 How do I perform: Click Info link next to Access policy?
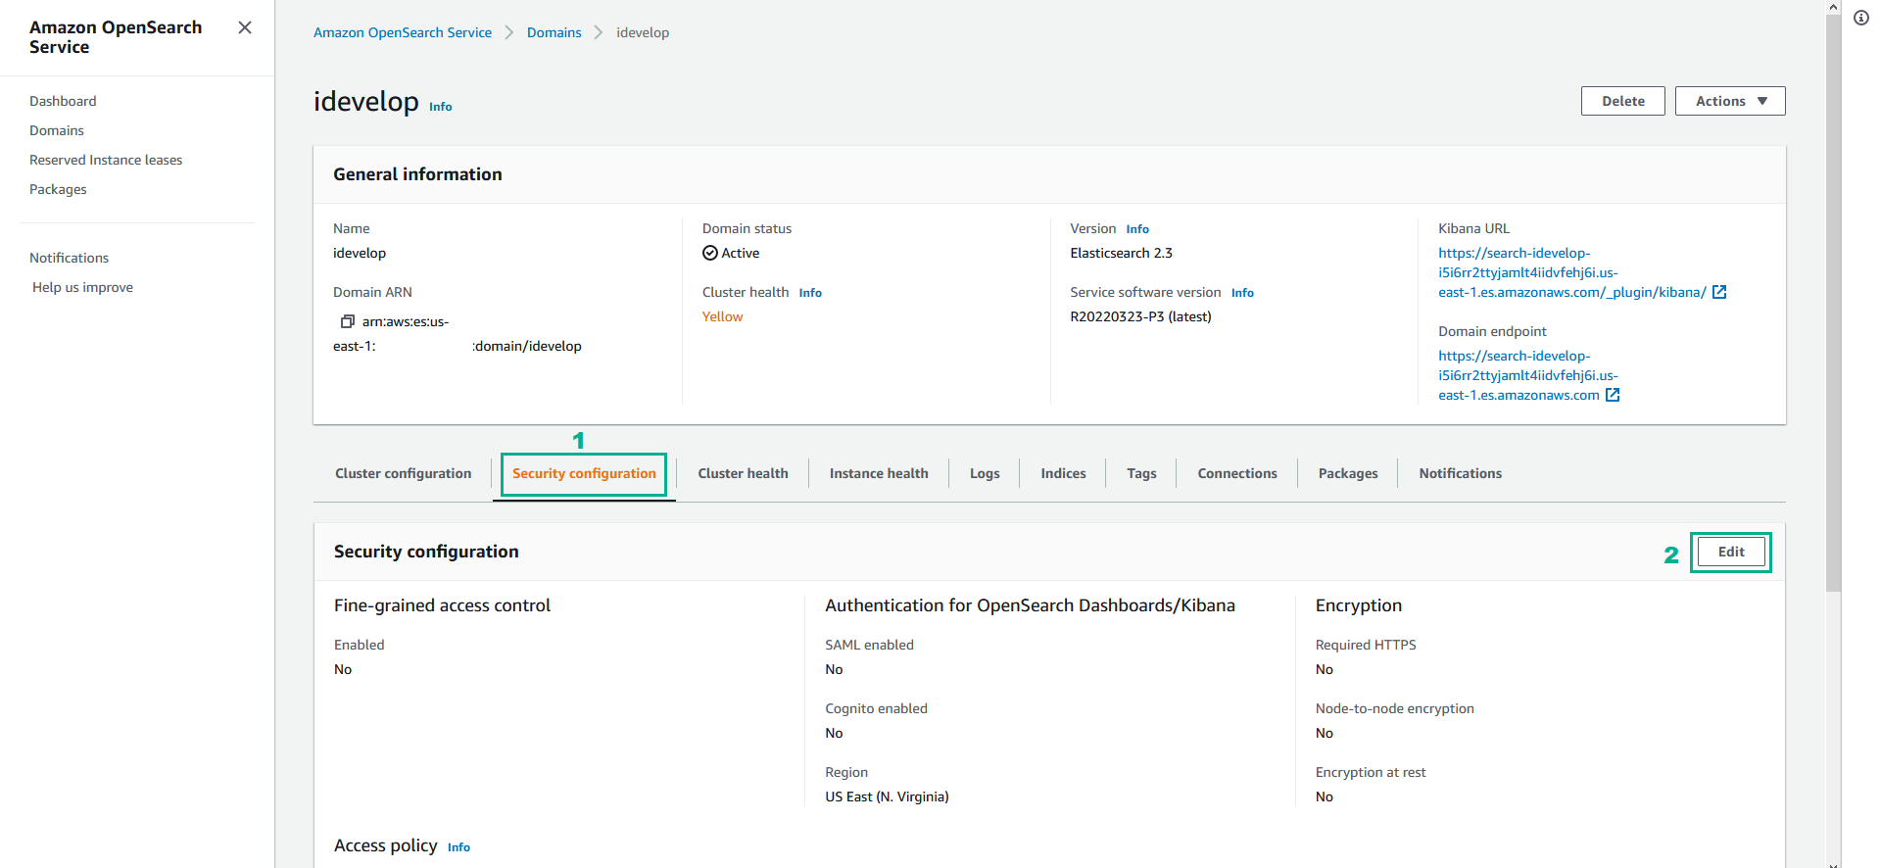click(458, 847)
